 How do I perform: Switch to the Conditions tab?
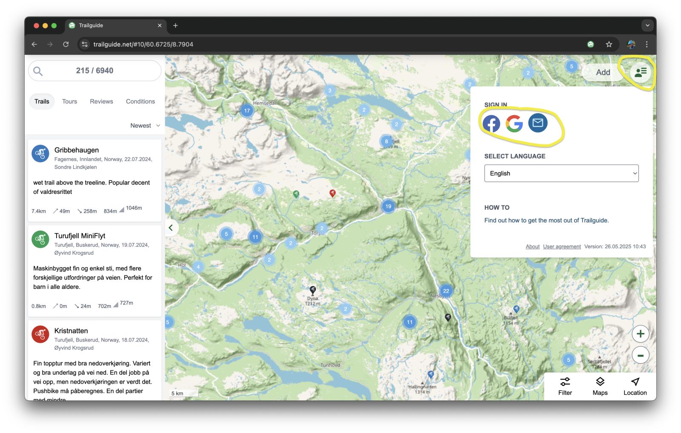(x=140, y=101)
